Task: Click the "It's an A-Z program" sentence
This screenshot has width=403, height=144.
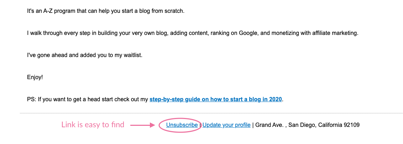Action: (53, 11)
